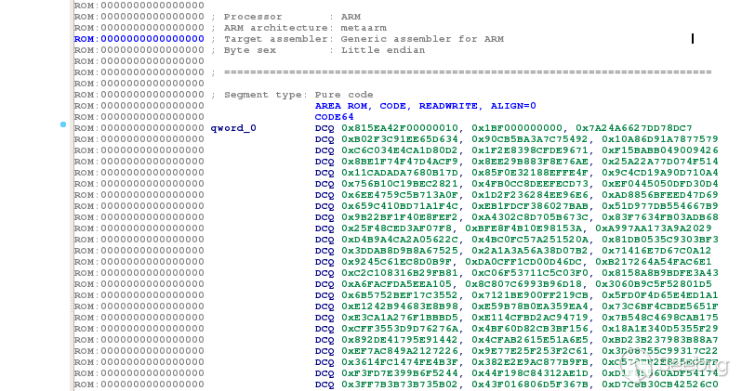
Task: Select the value 0xF3FD7E399B6F5244
Action: (400, 373)
